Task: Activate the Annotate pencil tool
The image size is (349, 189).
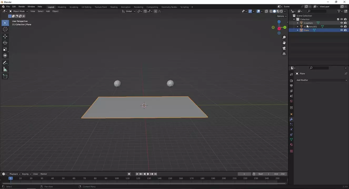Action: [5, 63]
